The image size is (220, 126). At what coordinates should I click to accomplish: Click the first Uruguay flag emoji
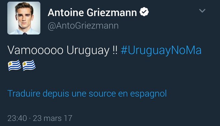tap(15, 65)
